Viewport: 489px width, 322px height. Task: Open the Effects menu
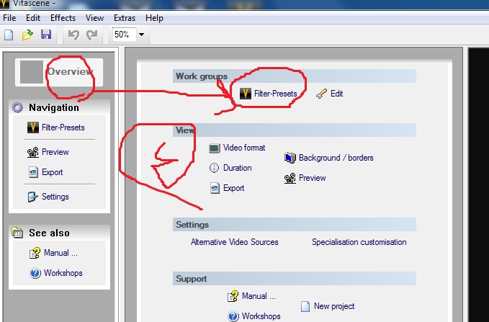pos(63,18)
